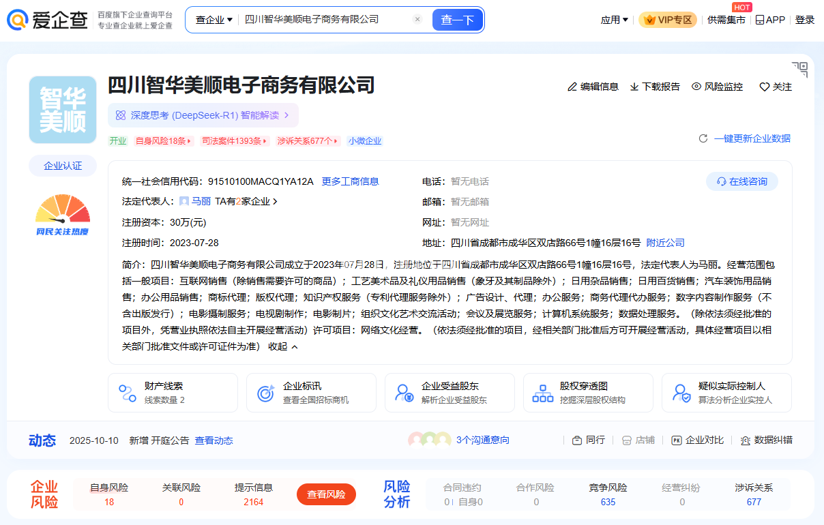Click the QR code icon in card corner
Screen dimensions: 824x525
[x=799, y=69]
